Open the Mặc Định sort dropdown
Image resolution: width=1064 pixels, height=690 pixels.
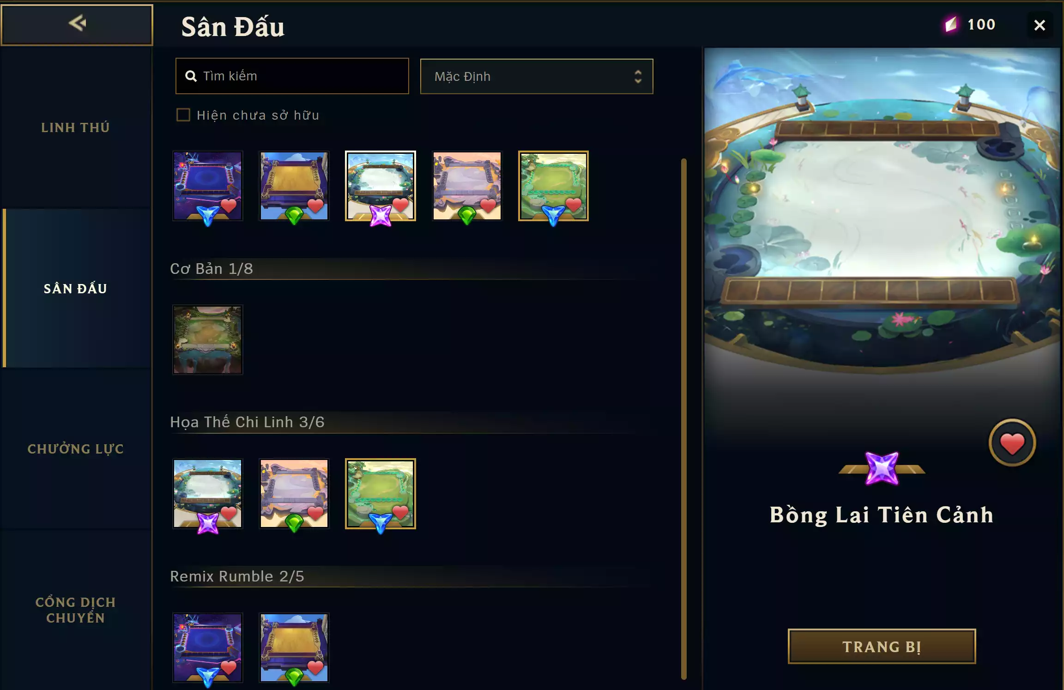point(537,76)
